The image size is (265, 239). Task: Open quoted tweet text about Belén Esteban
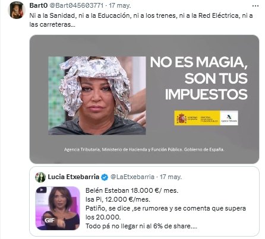pyautogui.click(x=166, y=208)
